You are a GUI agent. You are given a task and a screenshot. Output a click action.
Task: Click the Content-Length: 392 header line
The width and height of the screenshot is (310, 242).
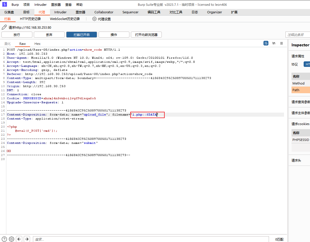pos(26,82)
